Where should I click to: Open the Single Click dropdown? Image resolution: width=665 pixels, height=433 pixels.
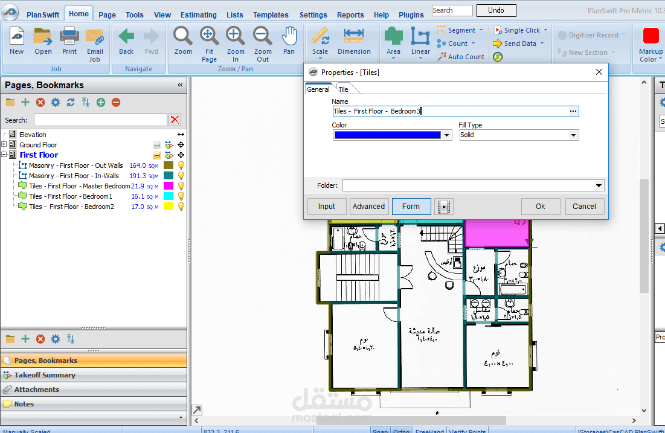pos(545,30)
